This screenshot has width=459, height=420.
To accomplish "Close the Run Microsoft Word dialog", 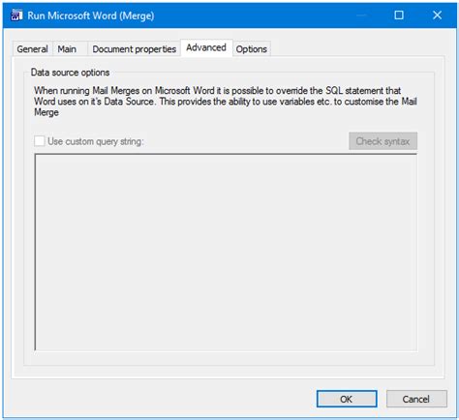I will (x=438, y=15).
